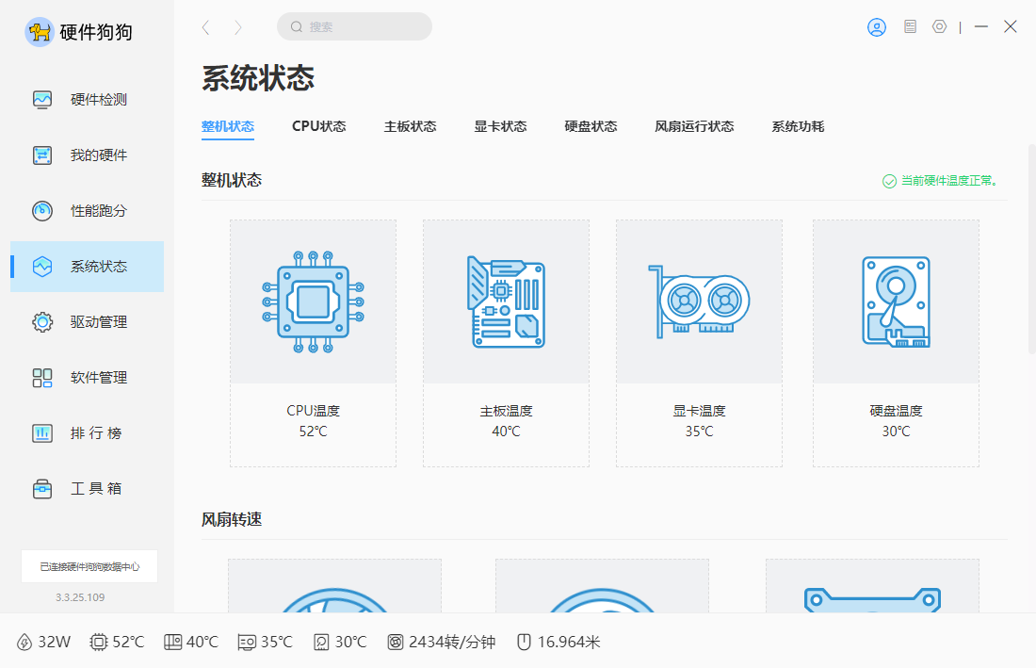This screenshot has width=1036, height=668.
Task: Click the version number 3.3.25.109
Action: pos(80,597)
